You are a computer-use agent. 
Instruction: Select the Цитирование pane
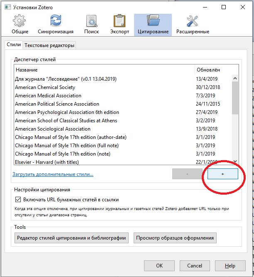(153, 25)
